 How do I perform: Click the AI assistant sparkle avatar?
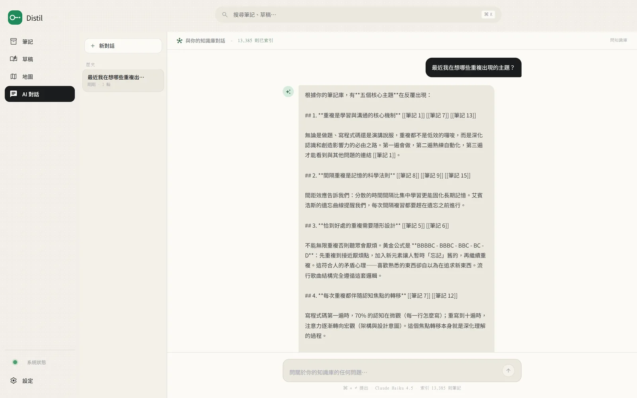[x=288, y=92]
